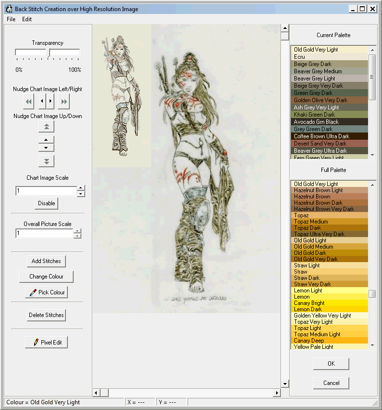Nudge chart image up by large step

coord(46,127)
